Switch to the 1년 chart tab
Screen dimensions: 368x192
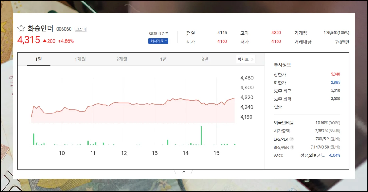[163, 59]
